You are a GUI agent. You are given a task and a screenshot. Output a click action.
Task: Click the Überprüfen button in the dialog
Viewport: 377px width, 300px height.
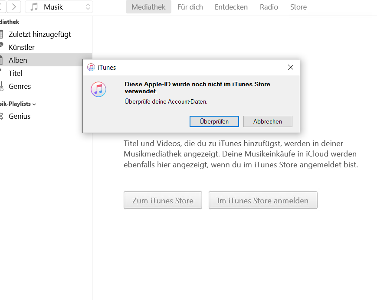(x=214, y=121)
